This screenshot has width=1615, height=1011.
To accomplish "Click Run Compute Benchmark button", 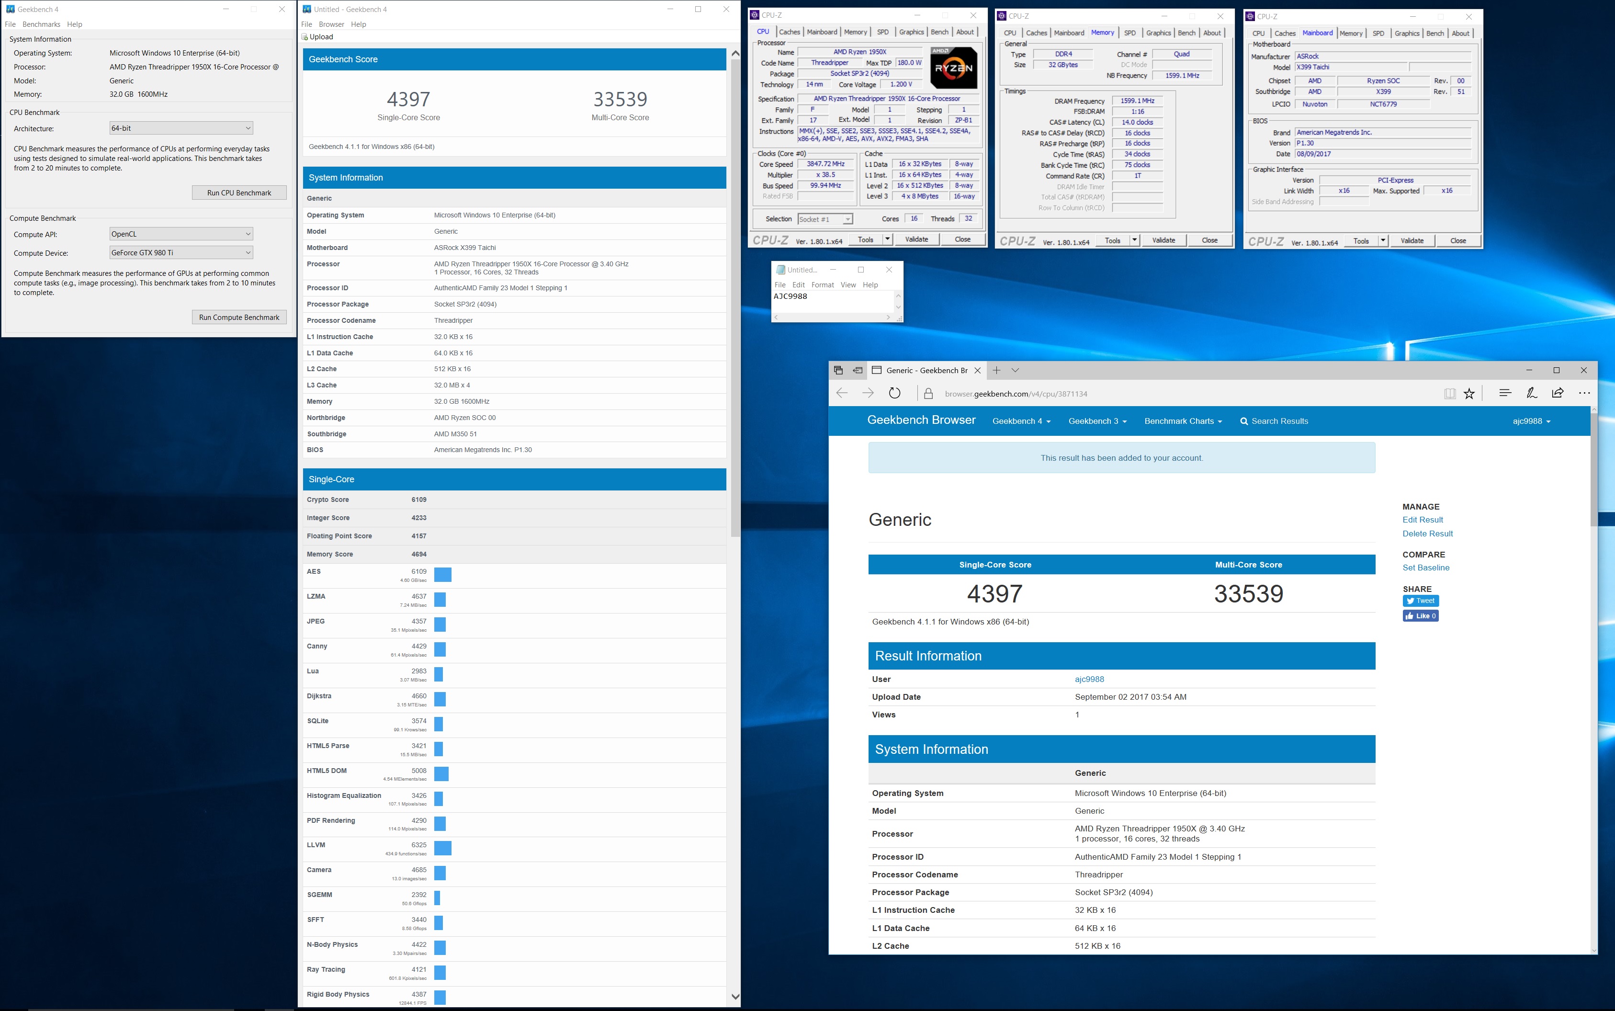I will tap(239, 317).
